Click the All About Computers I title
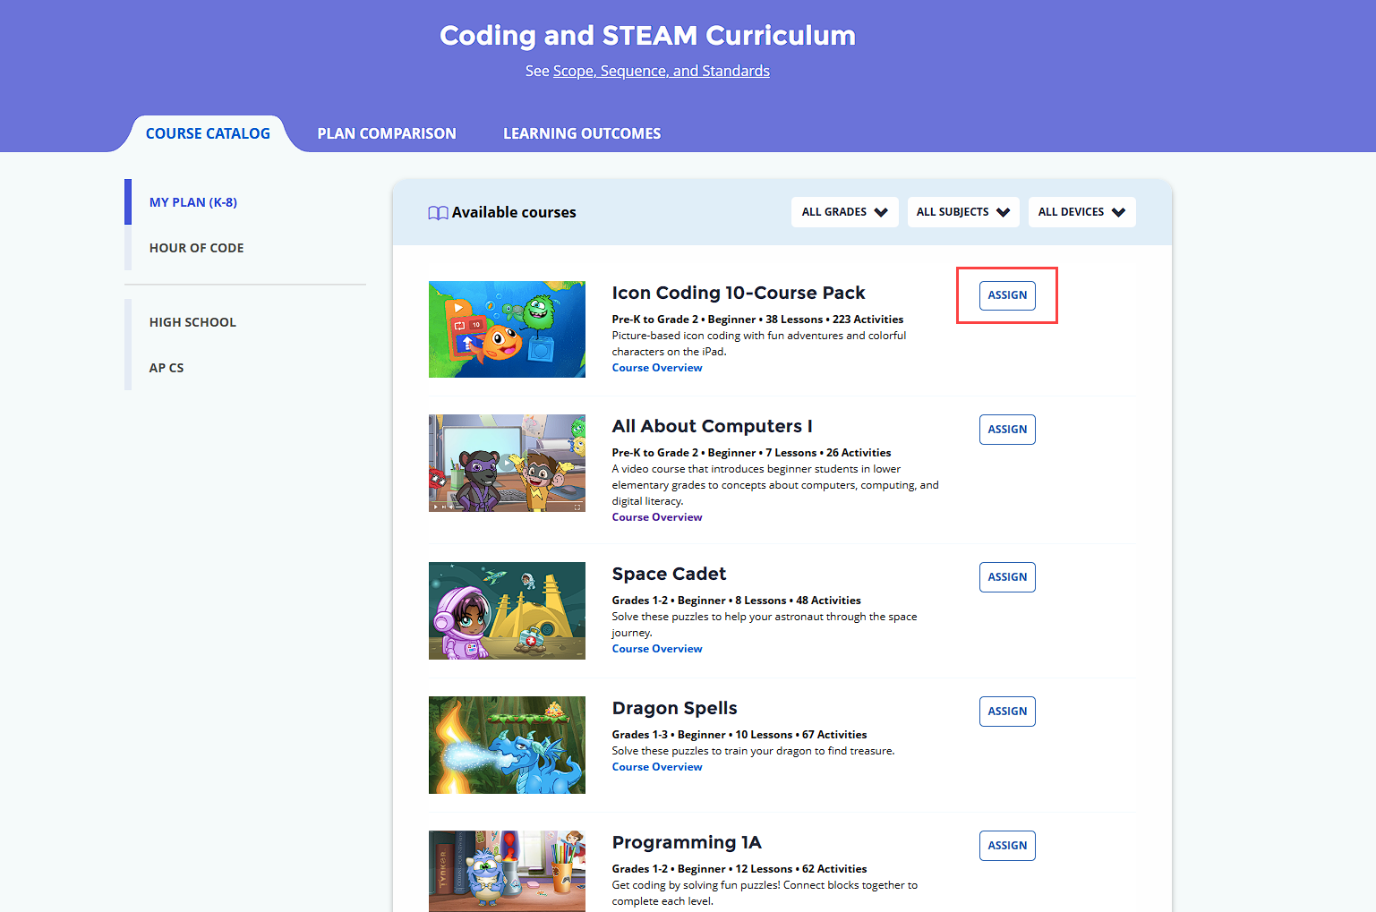The height and width of the screenshot is (912, 1376). 713,426
